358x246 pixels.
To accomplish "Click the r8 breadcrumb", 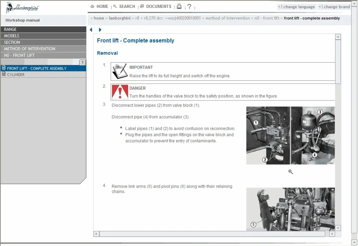I will tap(137, 18).
